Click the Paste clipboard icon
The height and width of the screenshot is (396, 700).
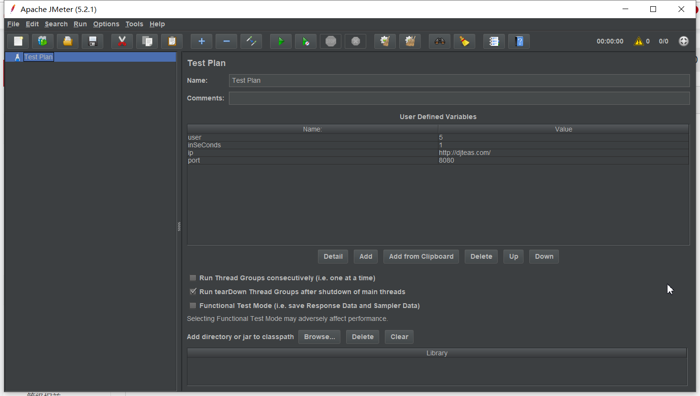pos(172,41)
